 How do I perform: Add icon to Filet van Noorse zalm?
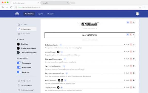pyautogui.click(x=65, y=59)
